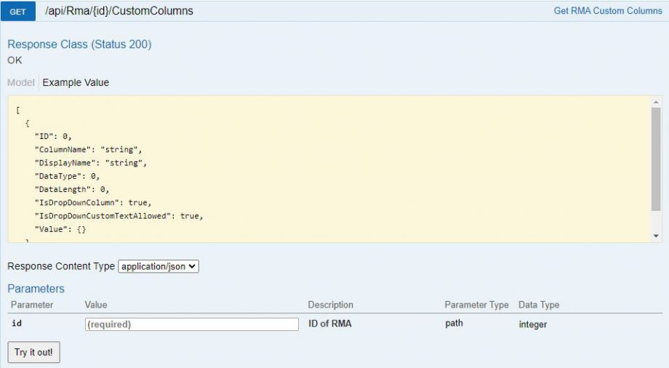
Task: Click the "Value": {} line
Action: 60,229
